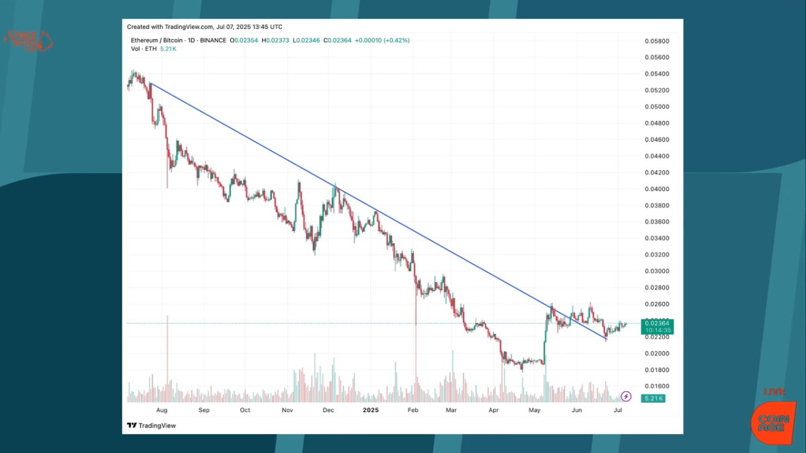Image resolution: width=806 pixels, height=453 pixels.
Task: Click the green 5.21K badge on price axis
Action: 652,397
